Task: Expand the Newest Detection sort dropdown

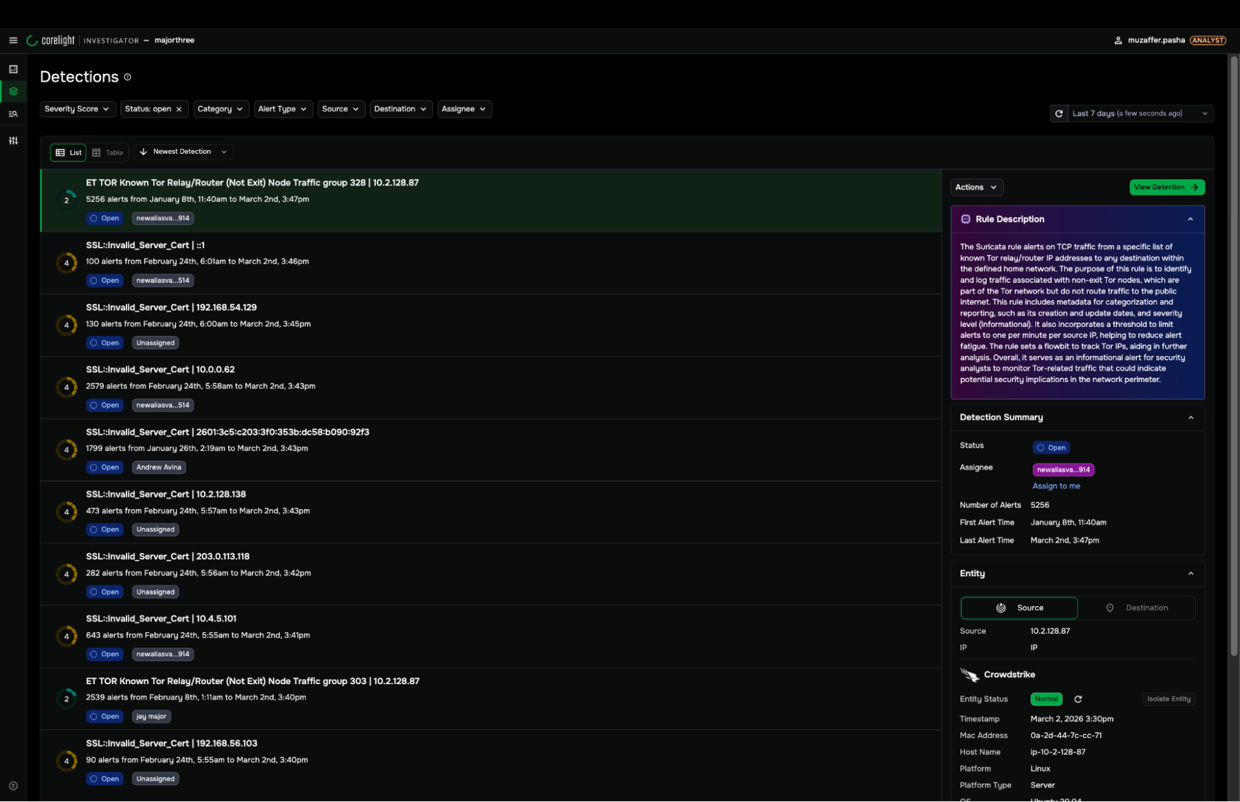Action: coord(183,152)
